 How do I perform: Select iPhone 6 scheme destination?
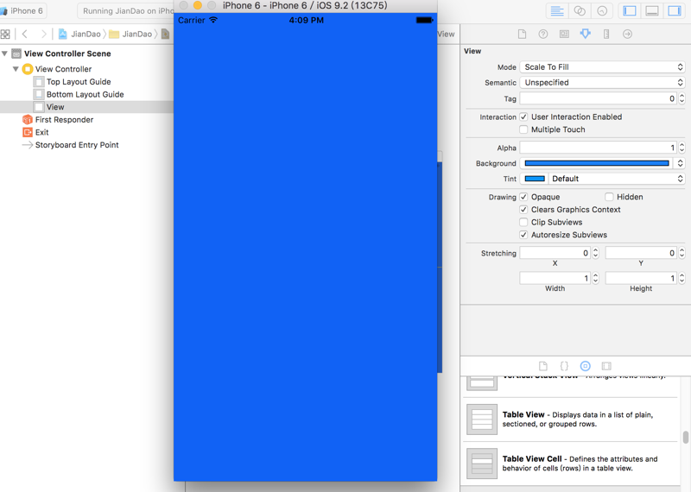pos(23,11)
